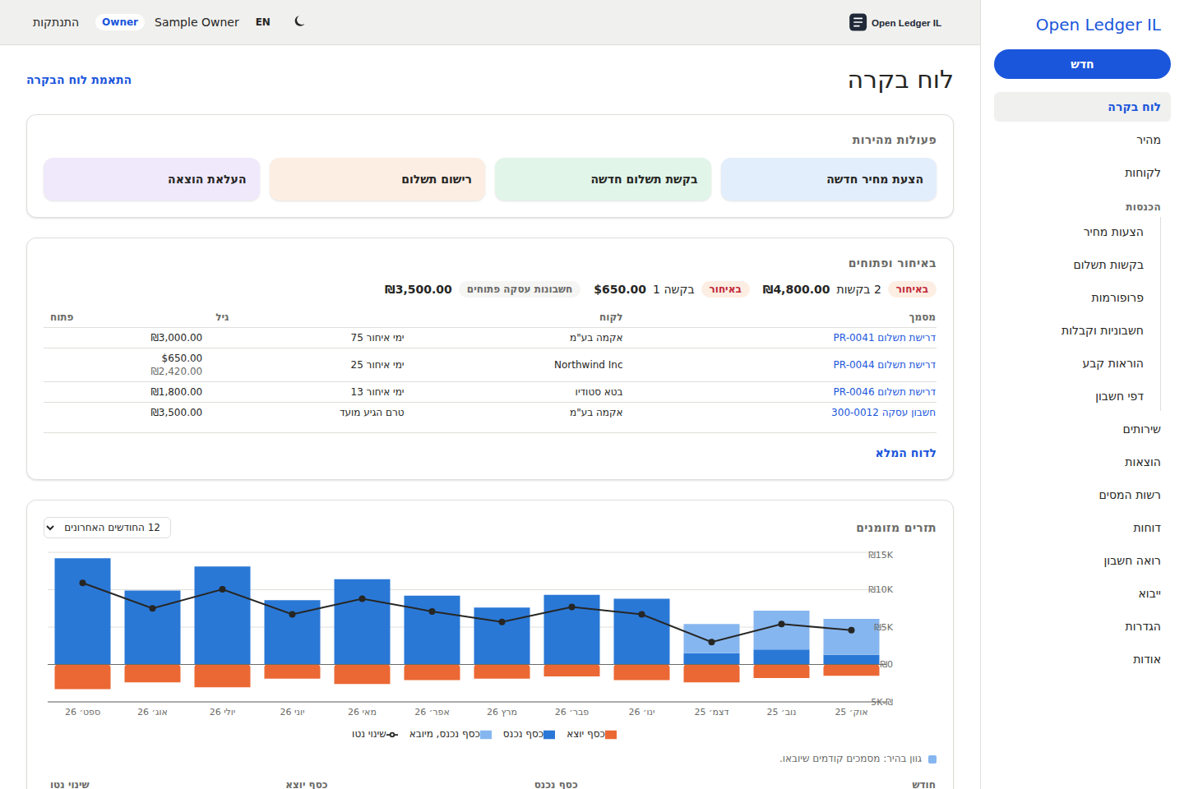This screenshot has width=1184, height=789.
Task: Toggle dark mode with the moon icon
Action: [299, 21]
